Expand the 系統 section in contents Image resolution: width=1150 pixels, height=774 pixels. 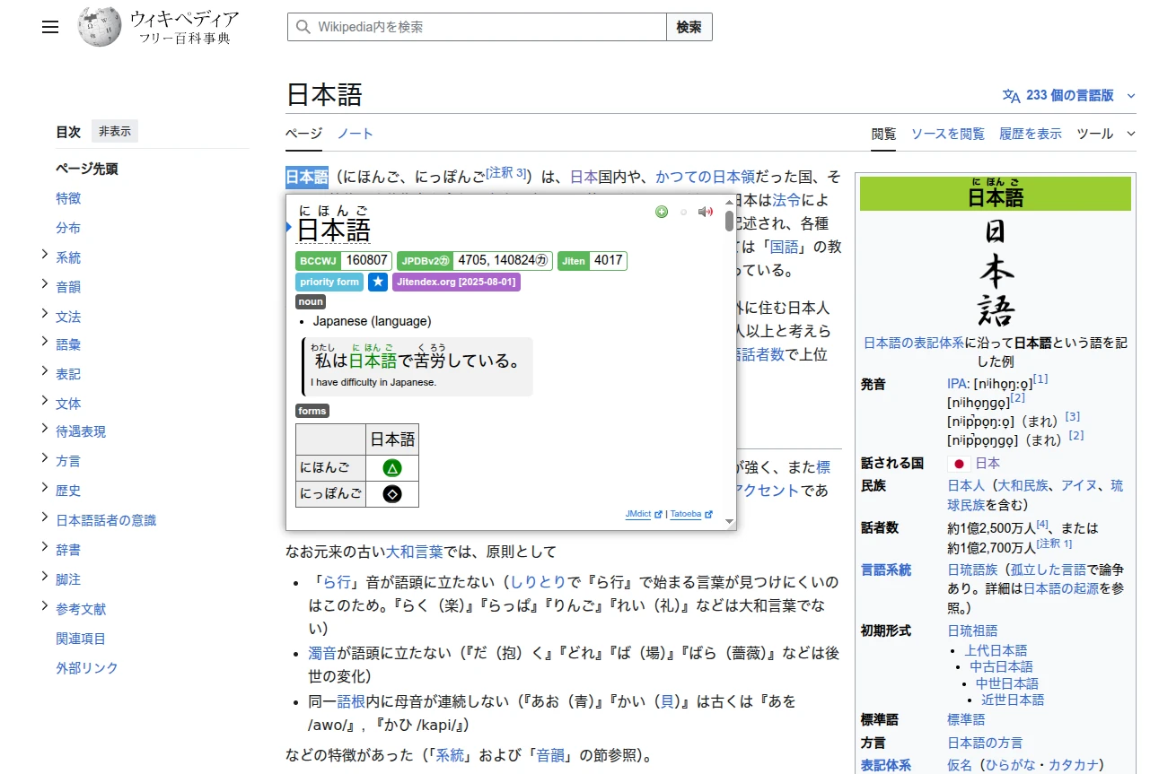tap(45, 256)
